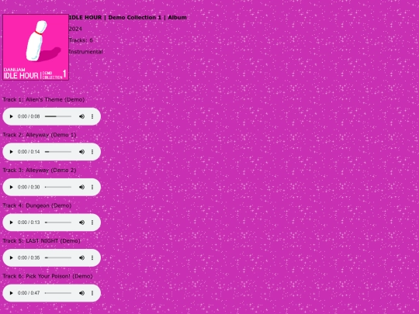
Task: Play Track 3 Alleyway Demo 2
Action: click(11, 187)
